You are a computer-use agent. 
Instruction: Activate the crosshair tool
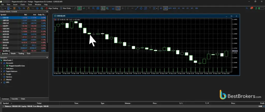[123, 8]
